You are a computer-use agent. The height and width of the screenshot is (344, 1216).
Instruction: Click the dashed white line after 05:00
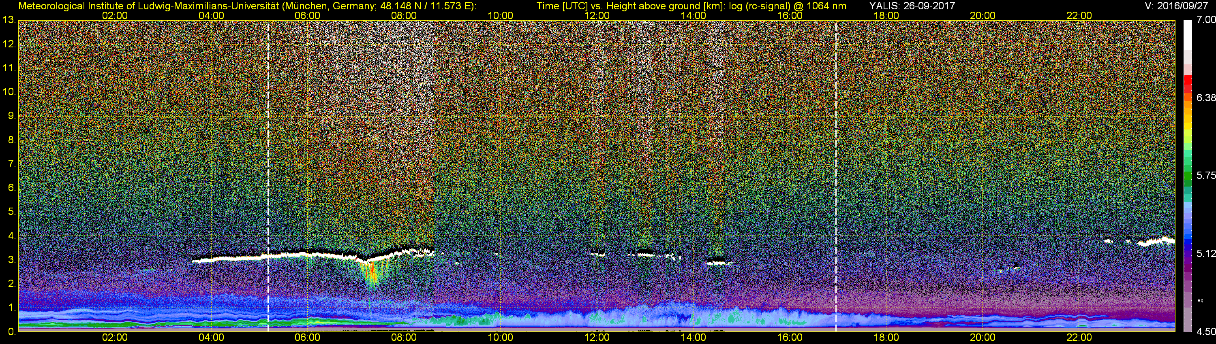pyautogui.click(x=268, y=175)
